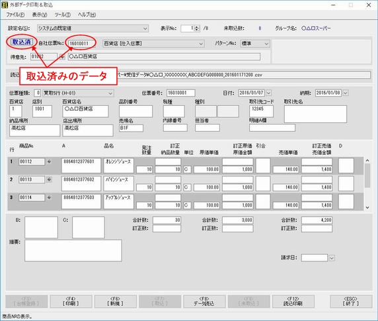Image resolution: width=378 pixels, height=321 pixels.
Task: Open the 納期 date picker dropdown
Action: coord(346,93)
